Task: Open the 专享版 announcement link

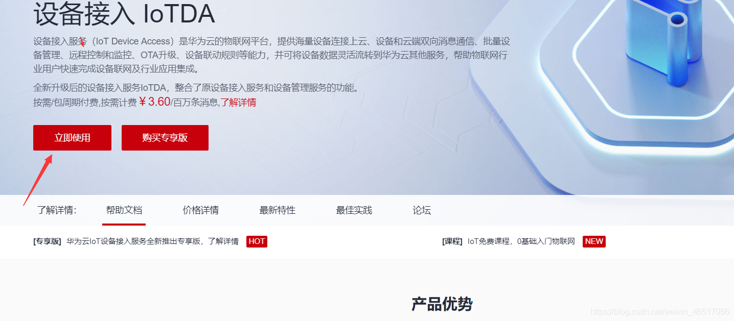Action: click(x=152, y=241)
